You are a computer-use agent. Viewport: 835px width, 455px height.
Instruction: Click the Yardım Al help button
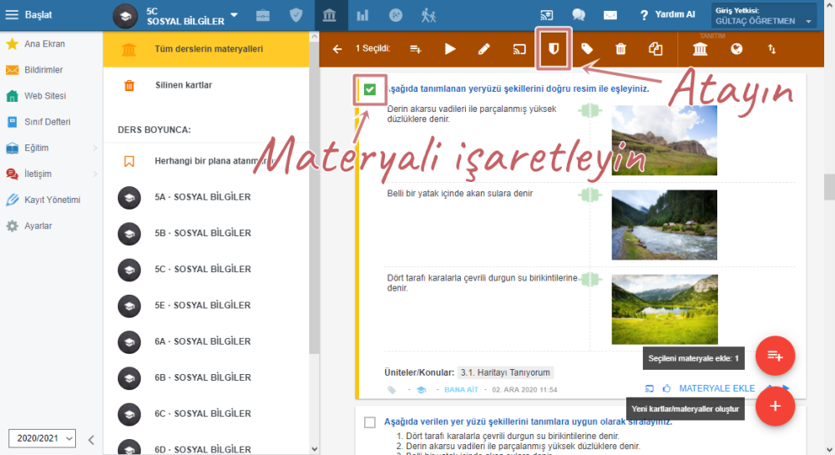pos(667,15)
